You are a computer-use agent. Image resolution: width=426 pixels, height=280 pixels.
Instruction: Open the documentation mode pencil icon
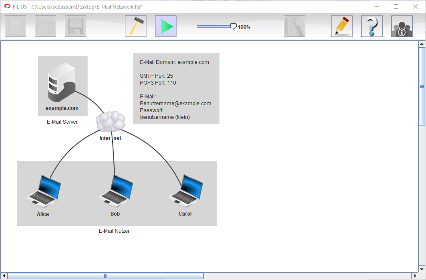342,26
